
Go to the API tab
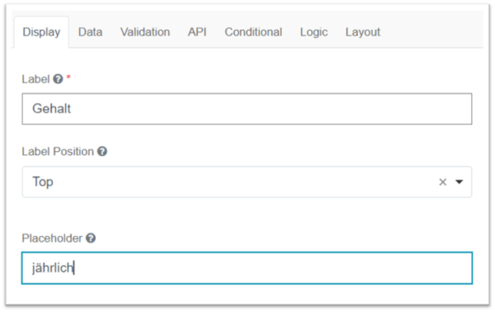pyautogui.click(x=197, y=32)
